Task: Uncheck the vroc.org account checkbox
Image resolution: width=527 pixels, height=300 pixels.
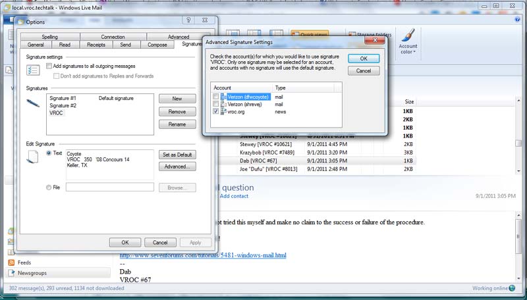Action: 216,111
